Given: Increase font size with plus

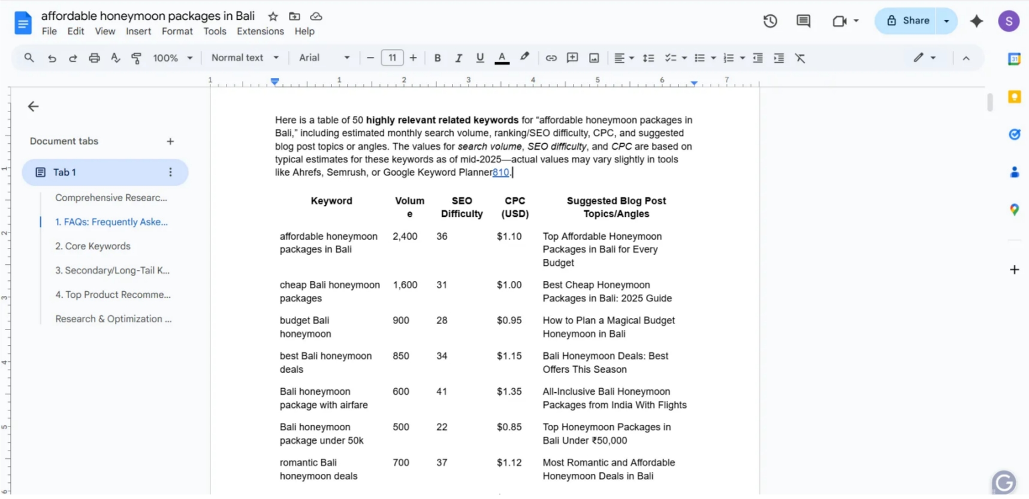Looking at the screenshot, I should point(413,58).
